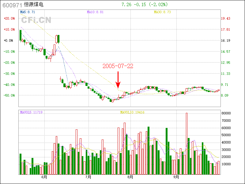Click the red down arrow marker

(118, 80)
